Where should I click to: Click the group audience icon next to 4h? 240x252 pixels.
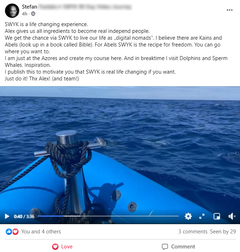33,14
